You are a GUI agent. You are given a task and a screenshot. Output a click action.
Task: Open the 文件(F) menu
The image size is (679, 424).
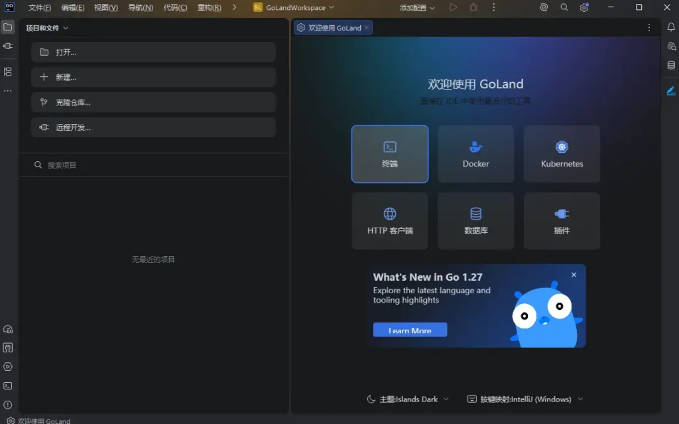[x=39, y=7]
